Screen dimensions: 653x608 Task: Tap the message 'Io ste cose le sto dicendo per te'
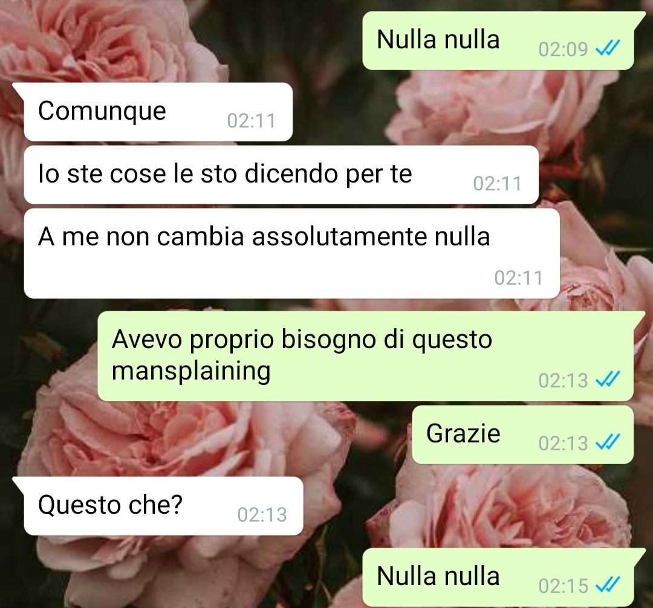tap(282, 175)
